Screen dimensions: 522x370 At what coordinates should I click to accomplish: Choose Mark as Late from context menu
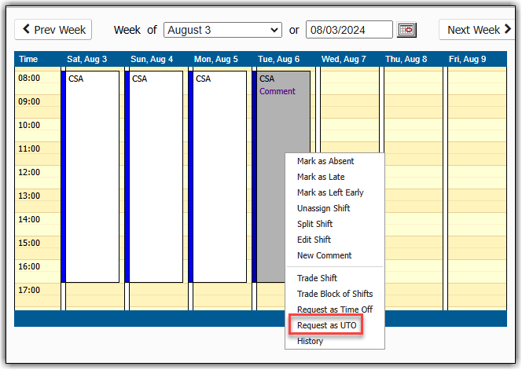(321, 177)
